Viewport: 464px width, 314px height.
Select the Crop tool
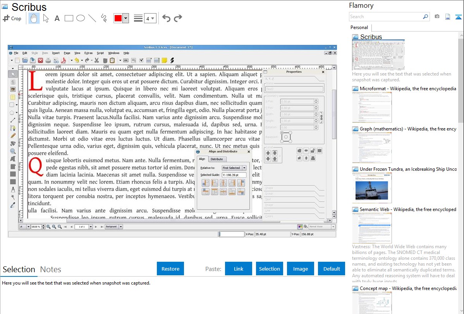[12, 18]
